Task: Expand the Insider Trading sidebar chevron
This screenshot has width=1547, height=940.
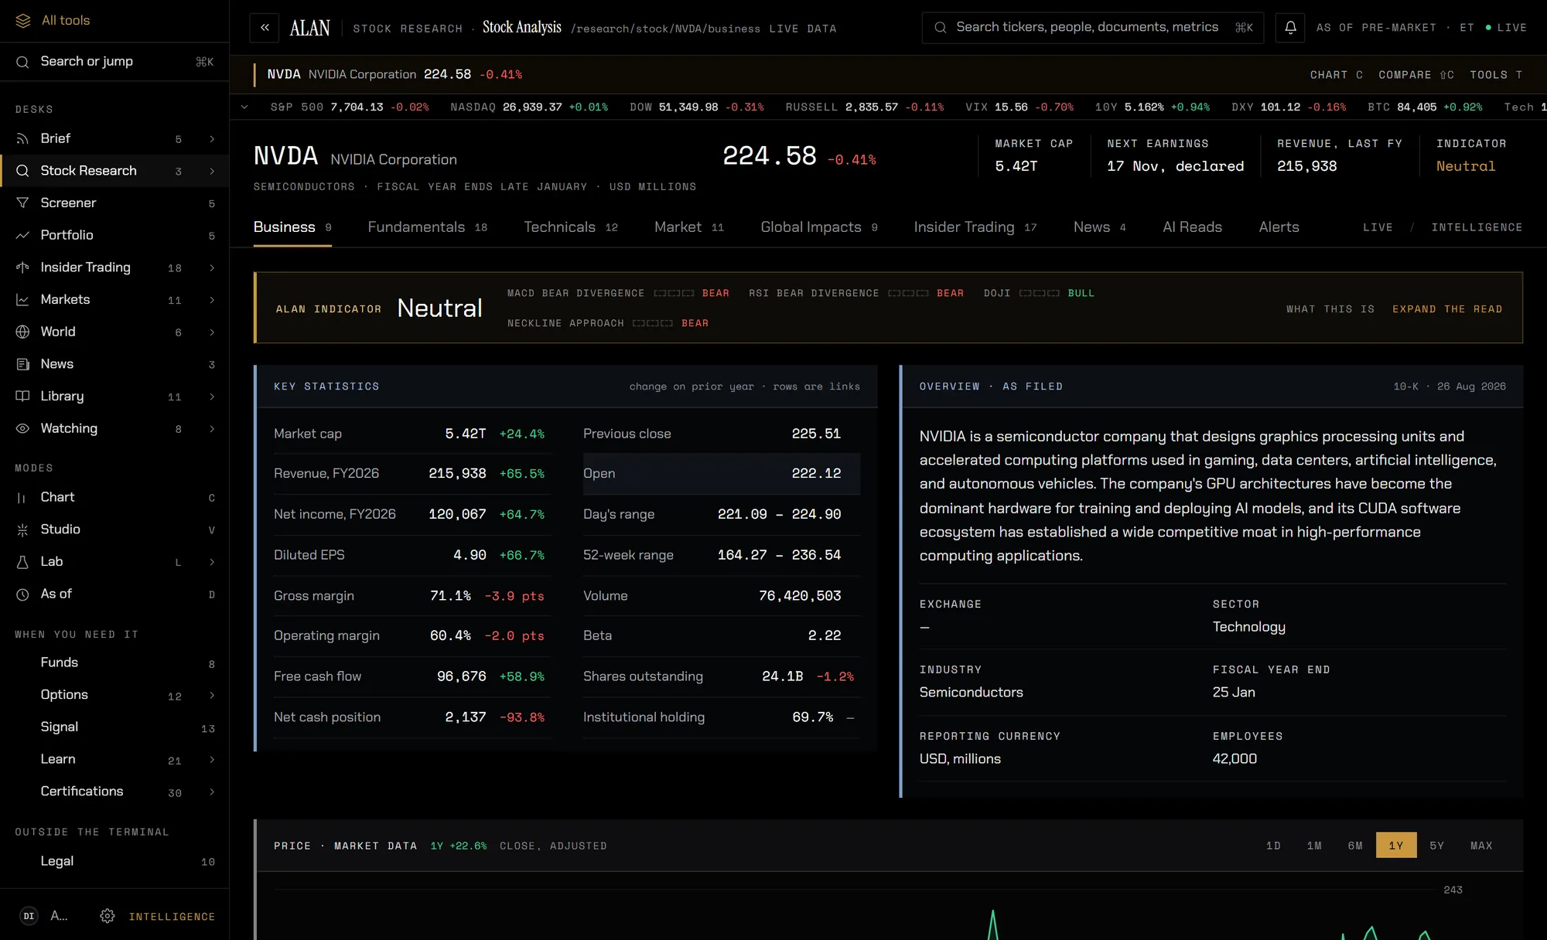Action: coord(212,267)
